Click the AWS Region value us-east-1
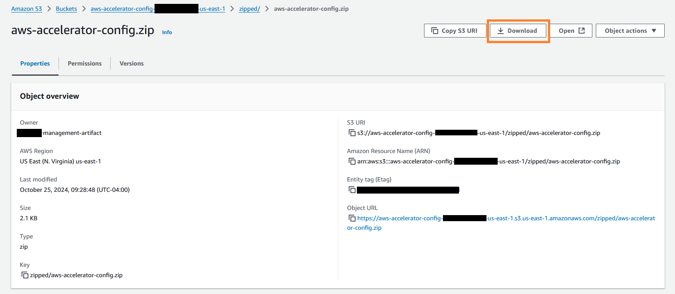This screenshot has width=675, height=294. click(x=60, y=161)
